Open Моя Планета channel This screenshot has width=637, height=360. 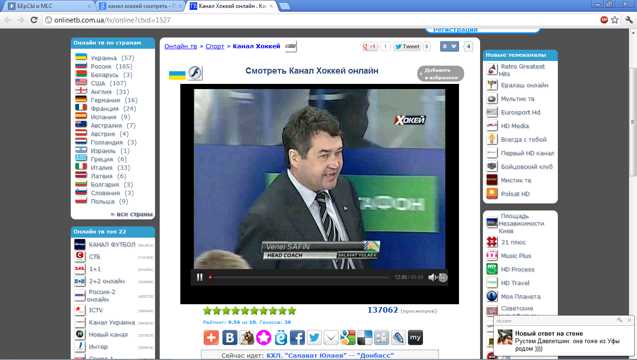tap(521, 296)
